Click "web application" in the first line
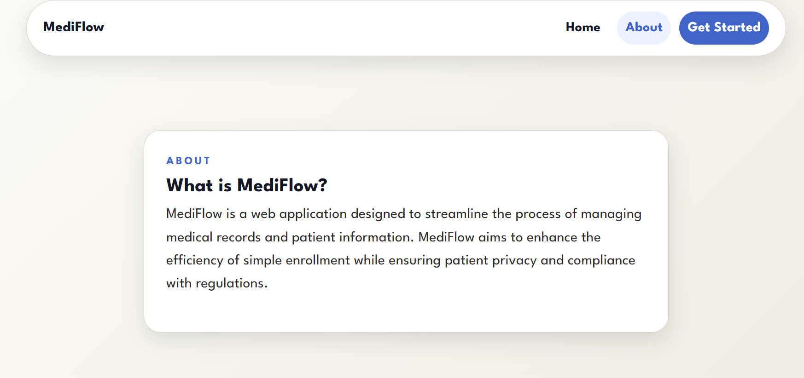The width and height of the screenshot is (804, 378). tap(299, 214)
